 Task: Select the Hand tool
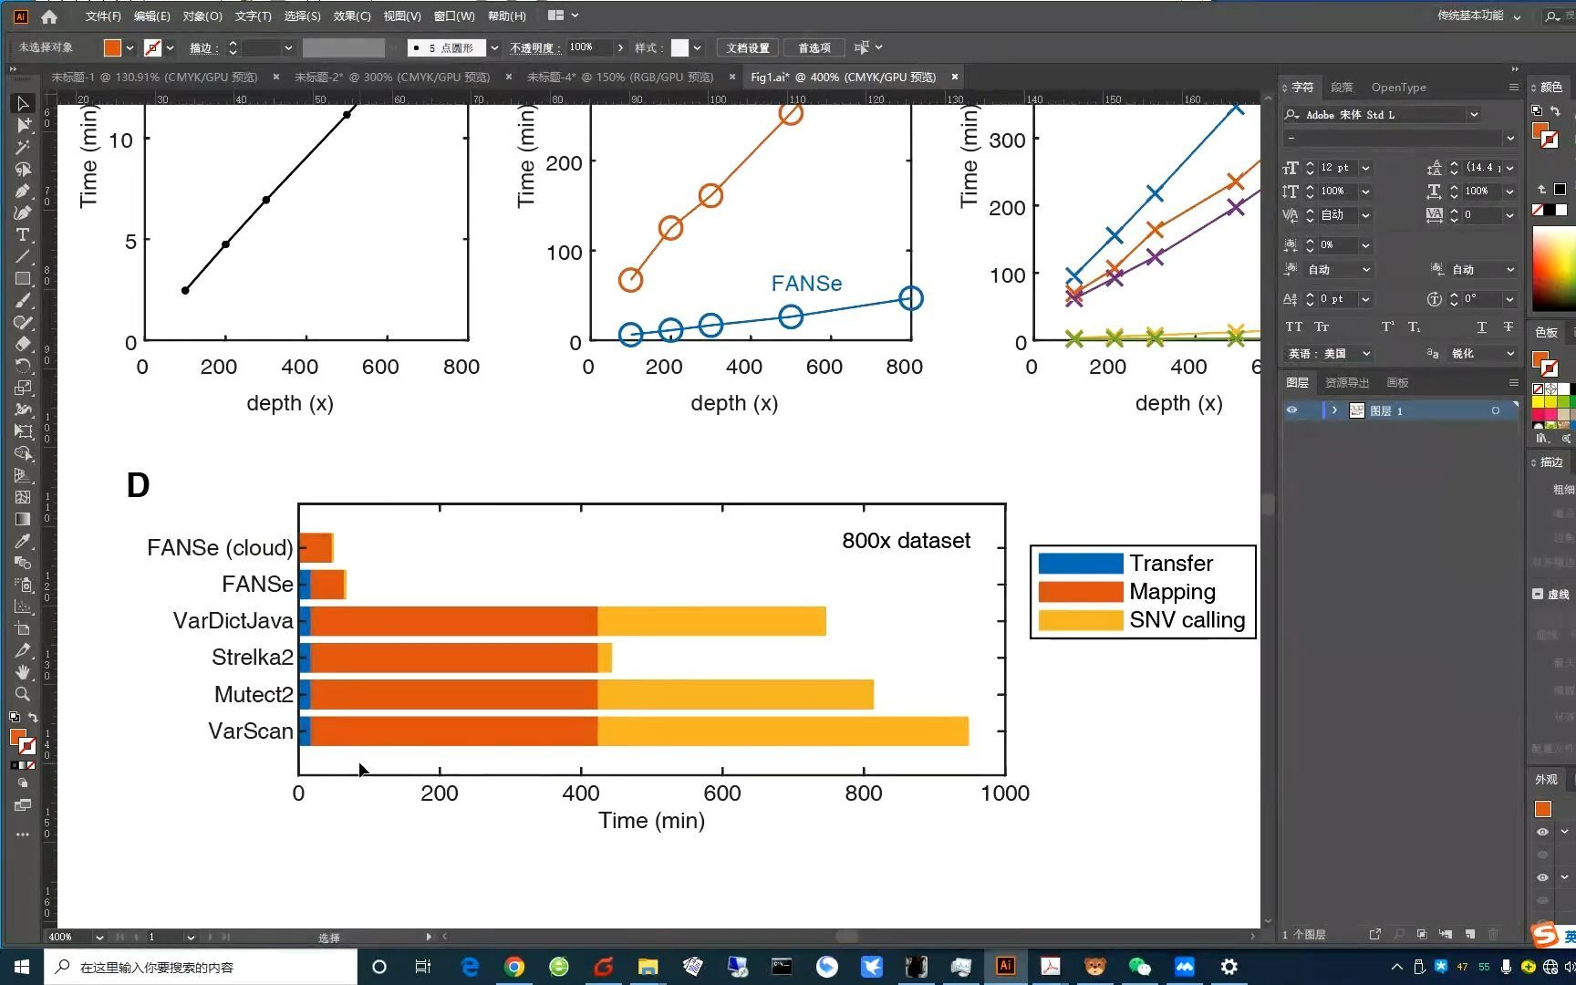[23, 672]
